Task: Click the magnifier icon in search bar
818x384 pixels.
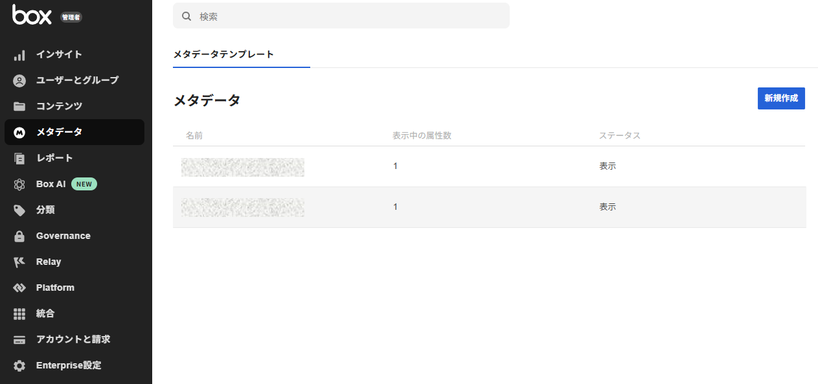Action: click(187, 16)
